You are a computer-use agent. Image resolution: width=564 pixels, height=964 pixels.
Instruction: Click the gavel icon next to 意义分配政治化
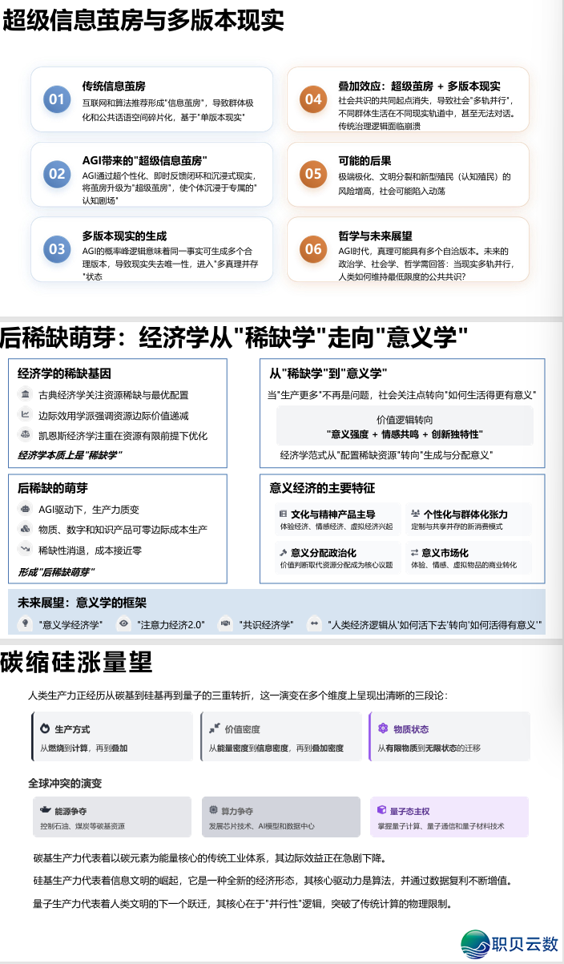283,553
